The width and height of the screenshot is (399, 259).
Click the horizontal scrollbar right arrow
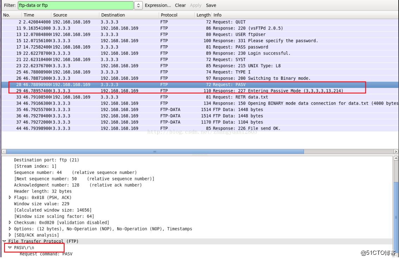[396, 151]
